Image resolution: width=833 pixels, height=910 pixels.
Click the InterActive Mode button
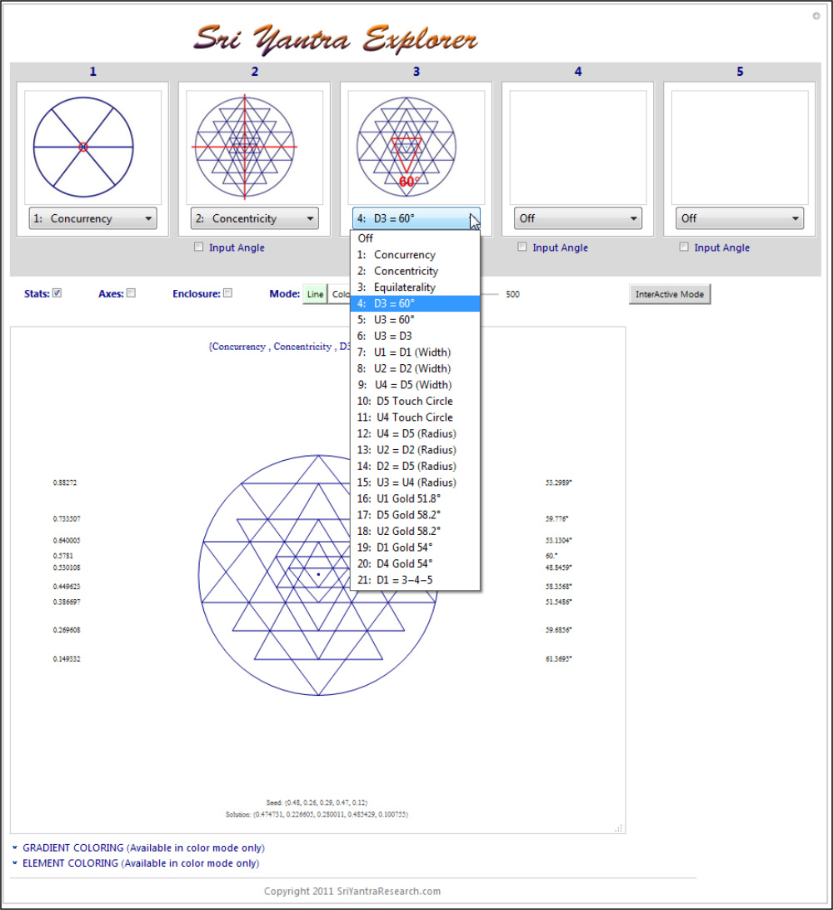[670, 294]
